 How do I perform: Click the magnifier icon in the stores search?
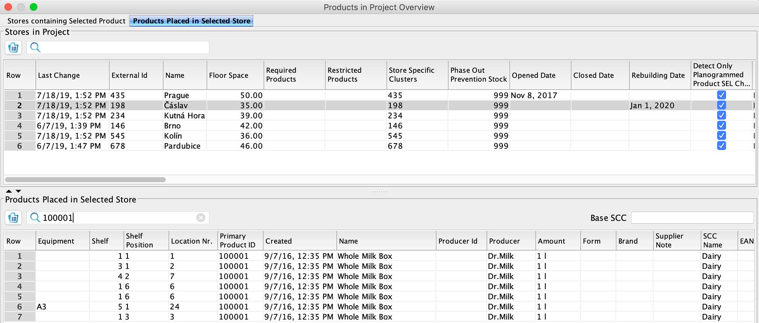pos(35,48)
